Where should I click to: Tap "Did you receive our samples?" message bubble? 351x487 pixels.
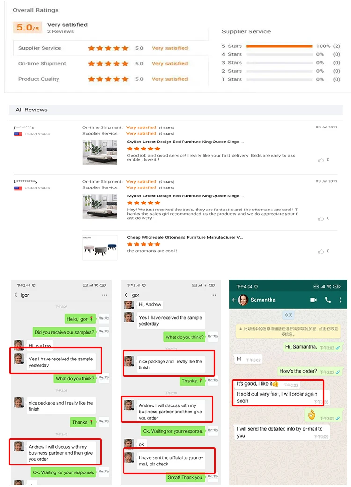tap(64, 332)
